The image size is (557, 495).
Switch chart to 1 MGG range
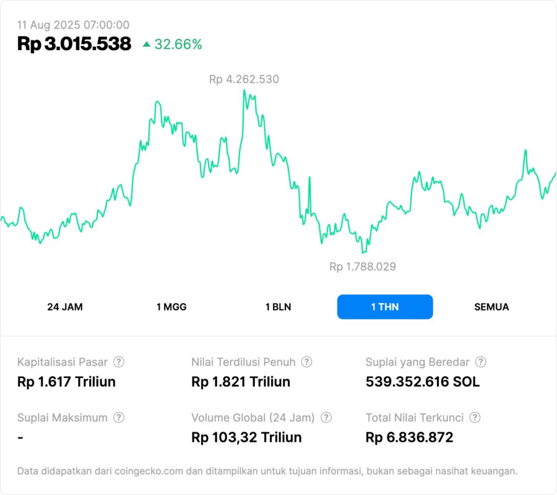tap(171, 307)
